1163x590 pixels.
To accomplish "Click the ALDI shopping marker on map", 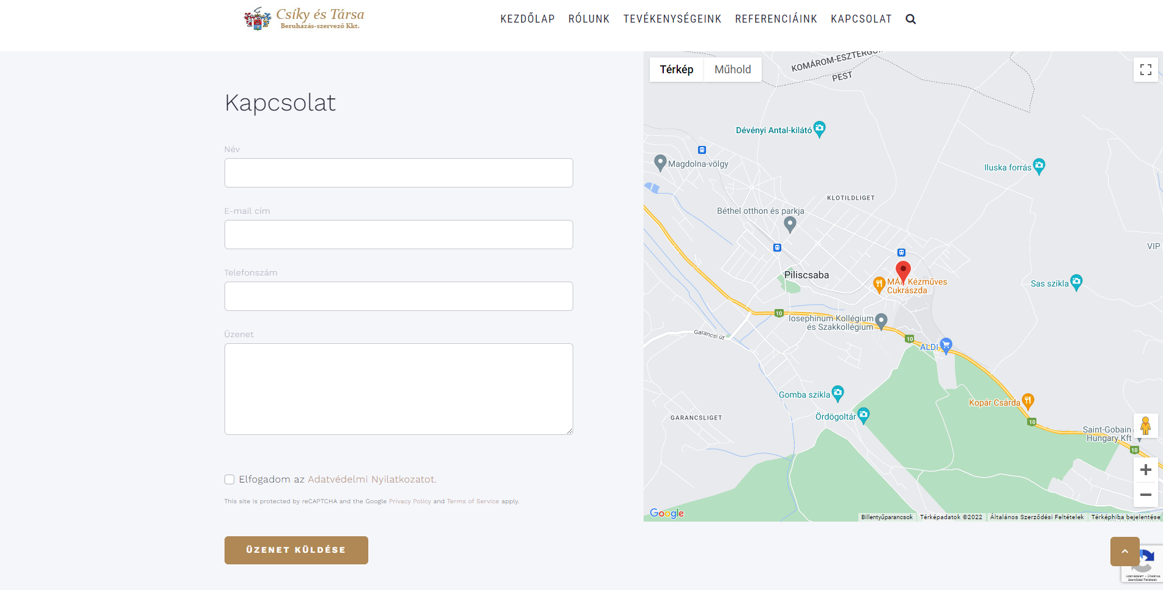I will (x=946, y=346).
